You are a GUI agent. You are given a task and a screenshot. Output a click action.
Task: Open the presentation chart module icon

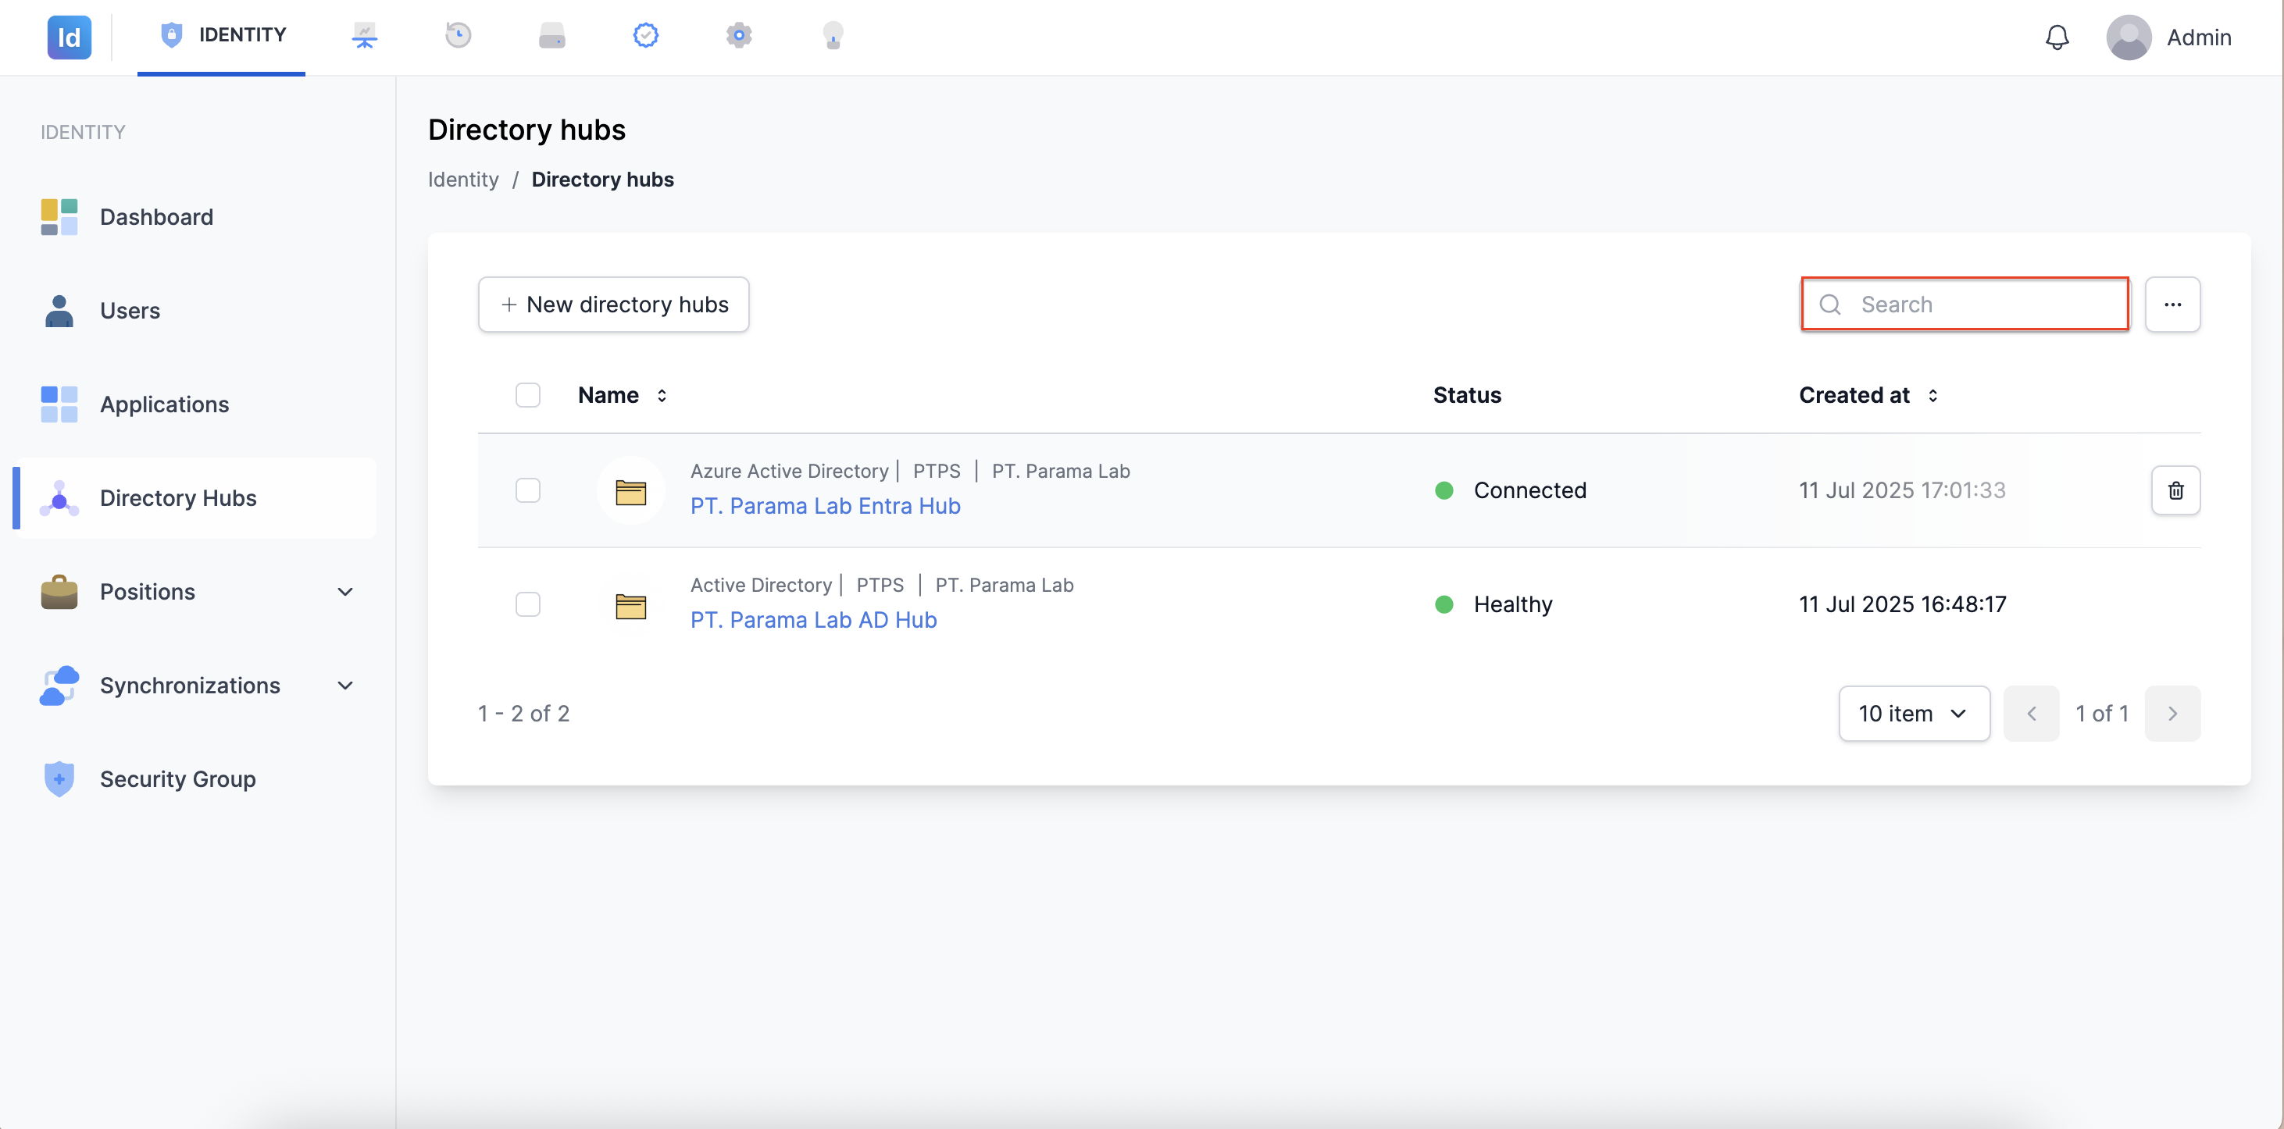coord(365,35)
